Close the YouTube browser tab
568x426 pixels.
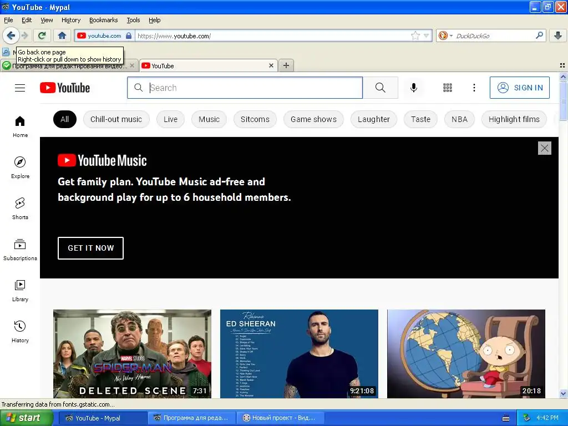click(271, 65)
